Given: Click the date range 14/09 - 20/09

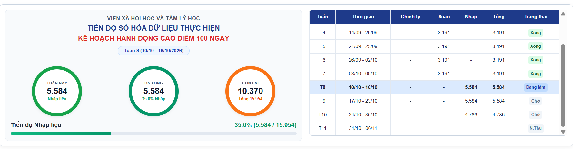Looking at the screenshot, I should point(363,33).
